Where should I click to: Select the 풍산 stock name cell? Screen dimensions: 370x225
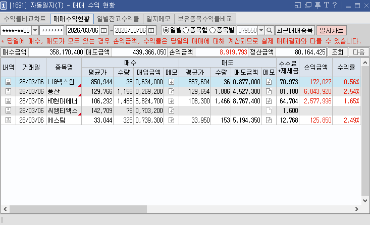(x=64, y=91)
